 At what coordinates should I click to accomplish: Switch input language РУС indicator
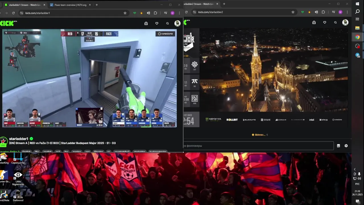tap(357, 184)
